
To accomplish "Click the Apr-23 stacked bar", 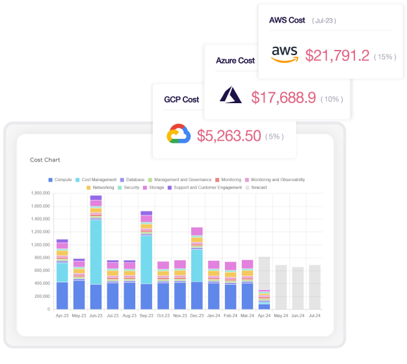I will pyautogui.click(x=62, y=274).
